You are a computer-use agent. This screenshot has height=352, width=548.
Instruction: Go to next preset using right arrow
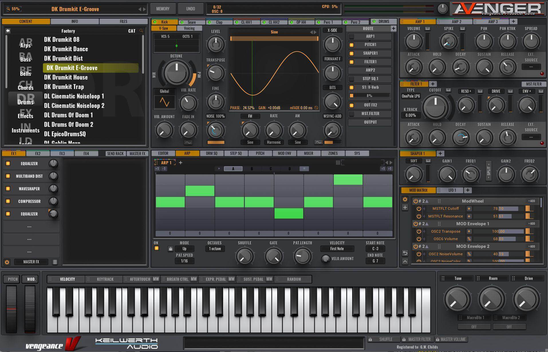click(144, 9)
